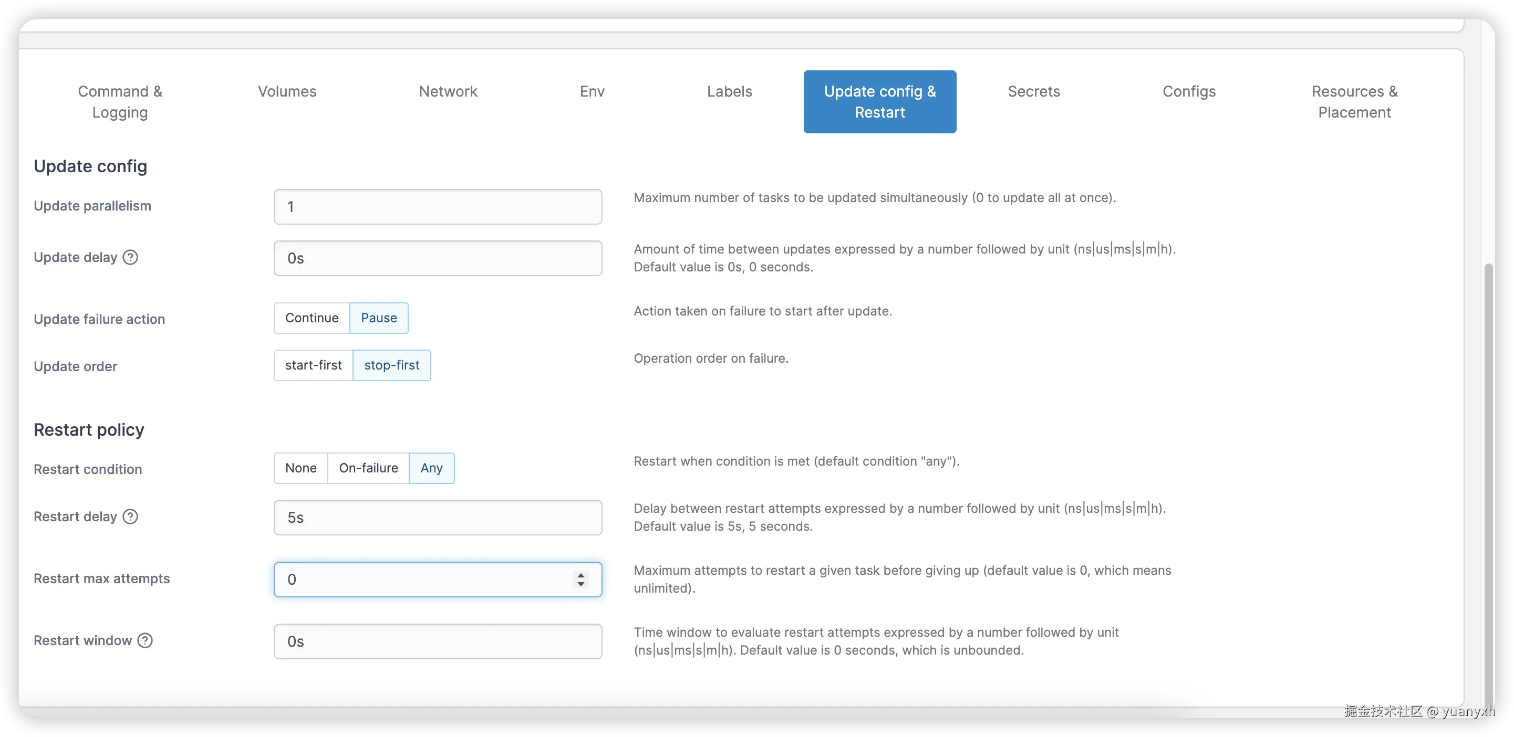
Task: Select start-first update order
Action: click(313, 365)
